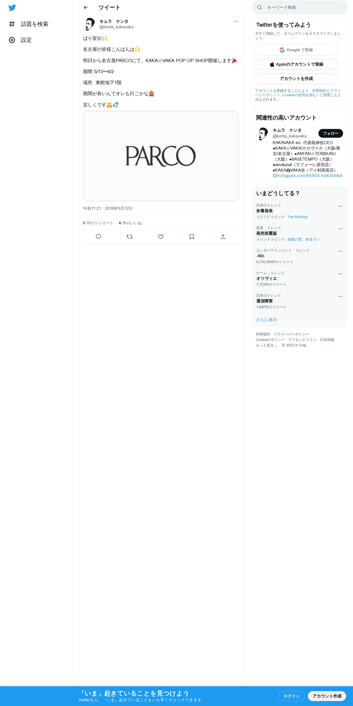Open The Birthday trend topic
Screen dimensions: 353x706
297,217
